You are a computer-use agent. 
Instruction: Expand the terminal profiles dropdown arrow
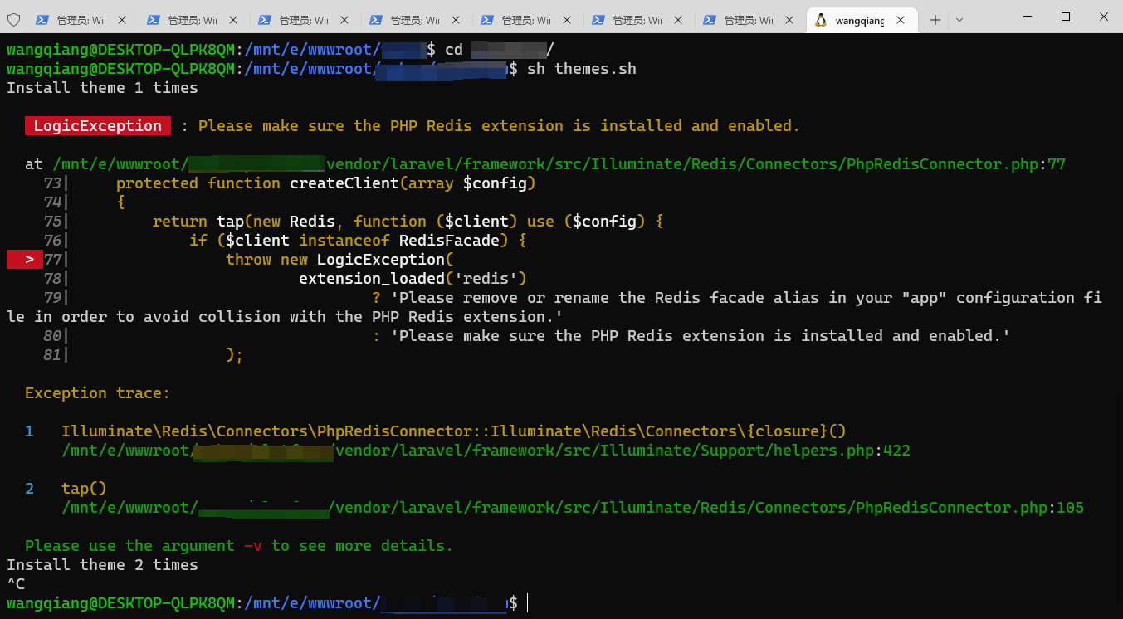[959, 20]
